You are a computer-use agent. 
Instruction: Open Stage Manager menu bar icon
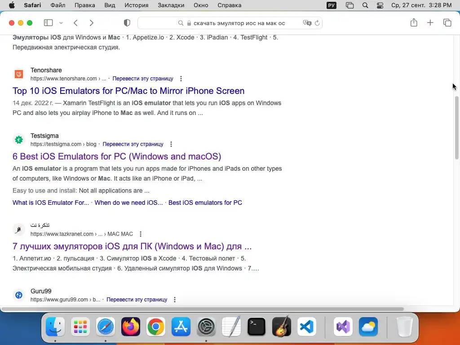[349, 5]
